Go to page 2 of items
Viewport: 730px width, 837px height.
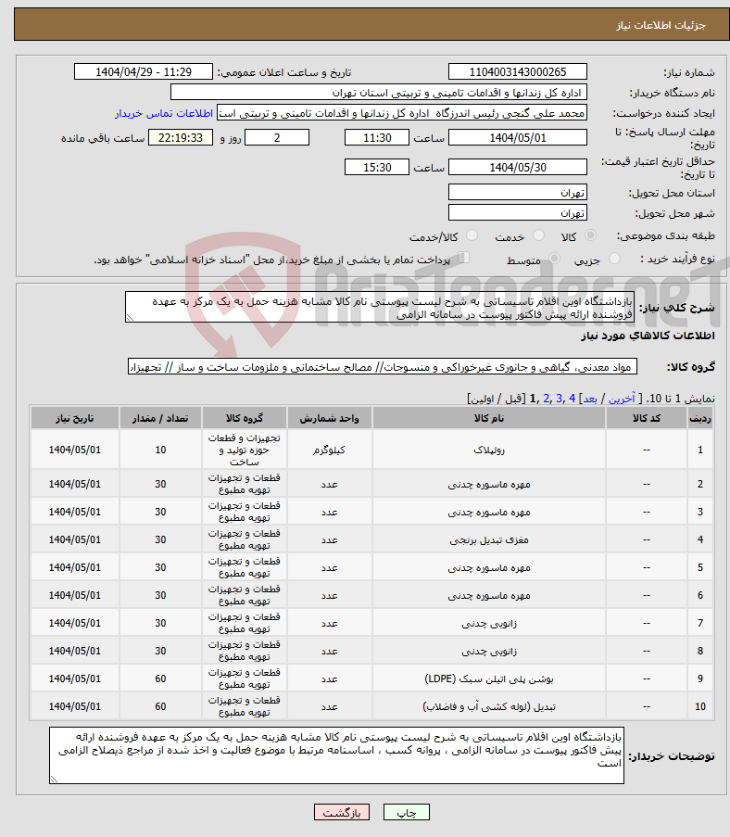[x=546, y=399]
